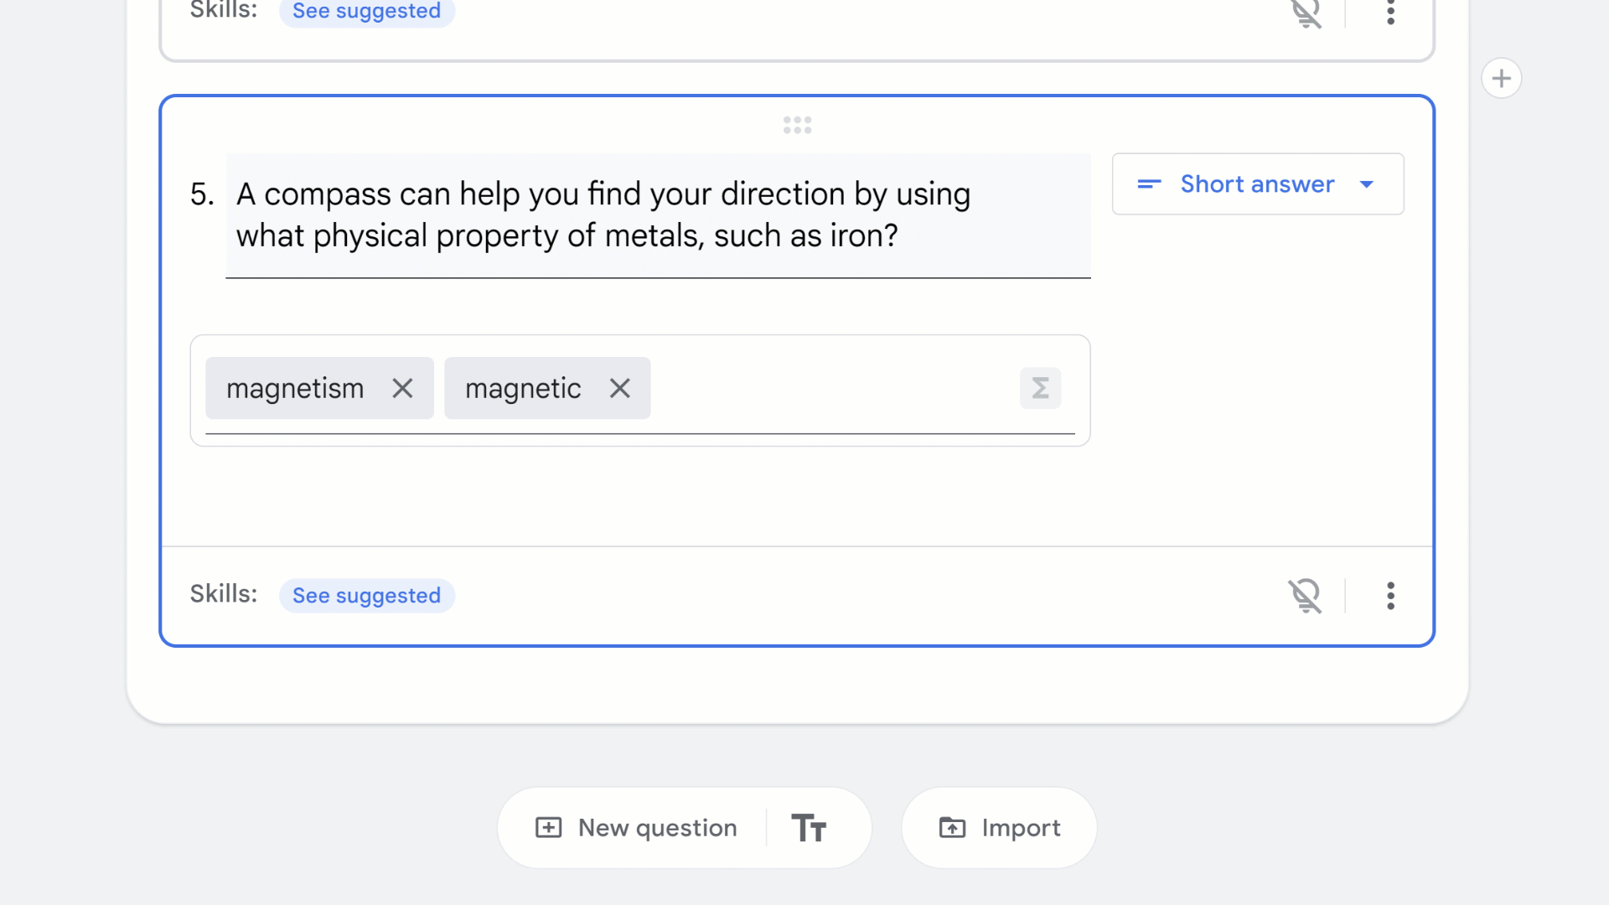Image resolution: width=1609 pixels, height=905 pixels.
Task: Click 'See suggested' skills for question 5
Action: pos(366,596)
